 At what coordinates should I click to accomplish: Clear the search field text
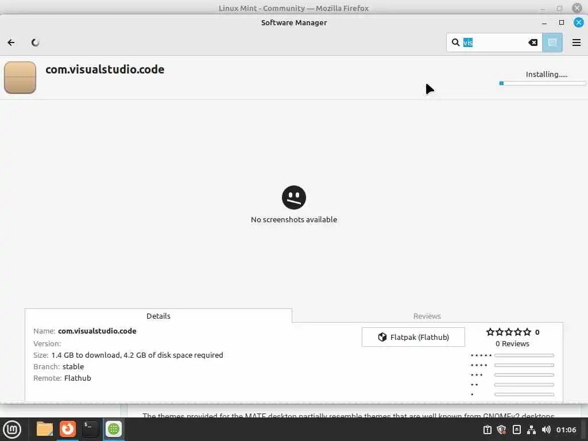click(x=533, y=42)
